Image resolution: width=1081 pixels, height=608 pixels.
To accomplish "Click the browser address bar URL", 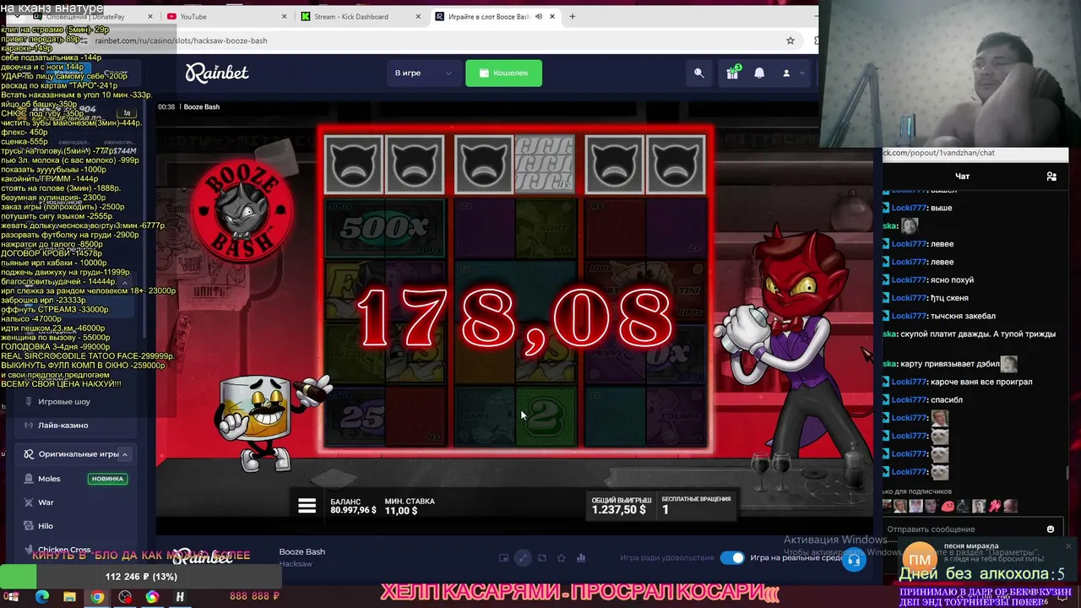I will click(181, 41).
